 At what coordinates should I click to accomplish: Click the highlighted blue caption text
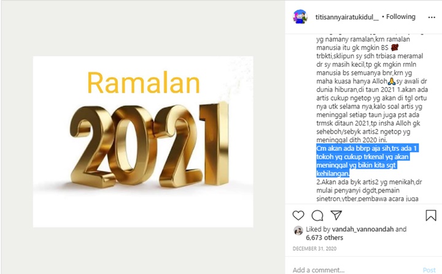pyautogui.click(x=366, y=161)
